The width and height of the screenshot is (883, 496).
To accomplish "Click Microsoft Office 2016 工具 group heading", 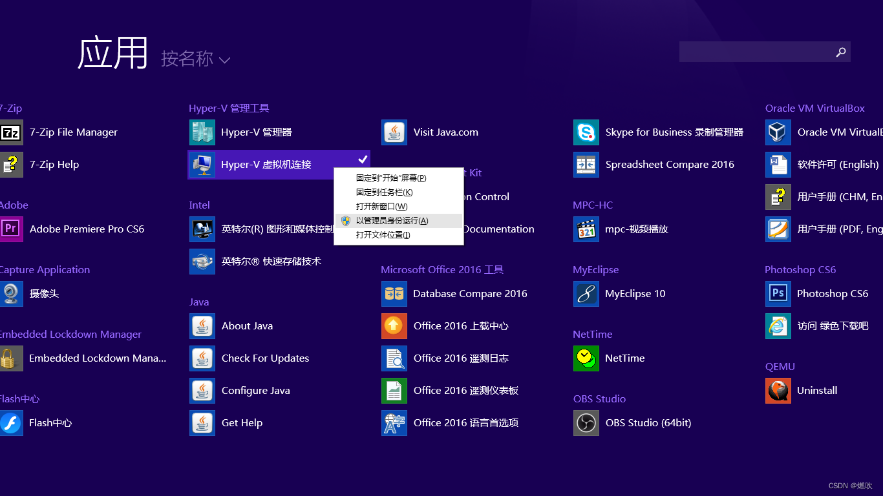I will pos(442,270).
